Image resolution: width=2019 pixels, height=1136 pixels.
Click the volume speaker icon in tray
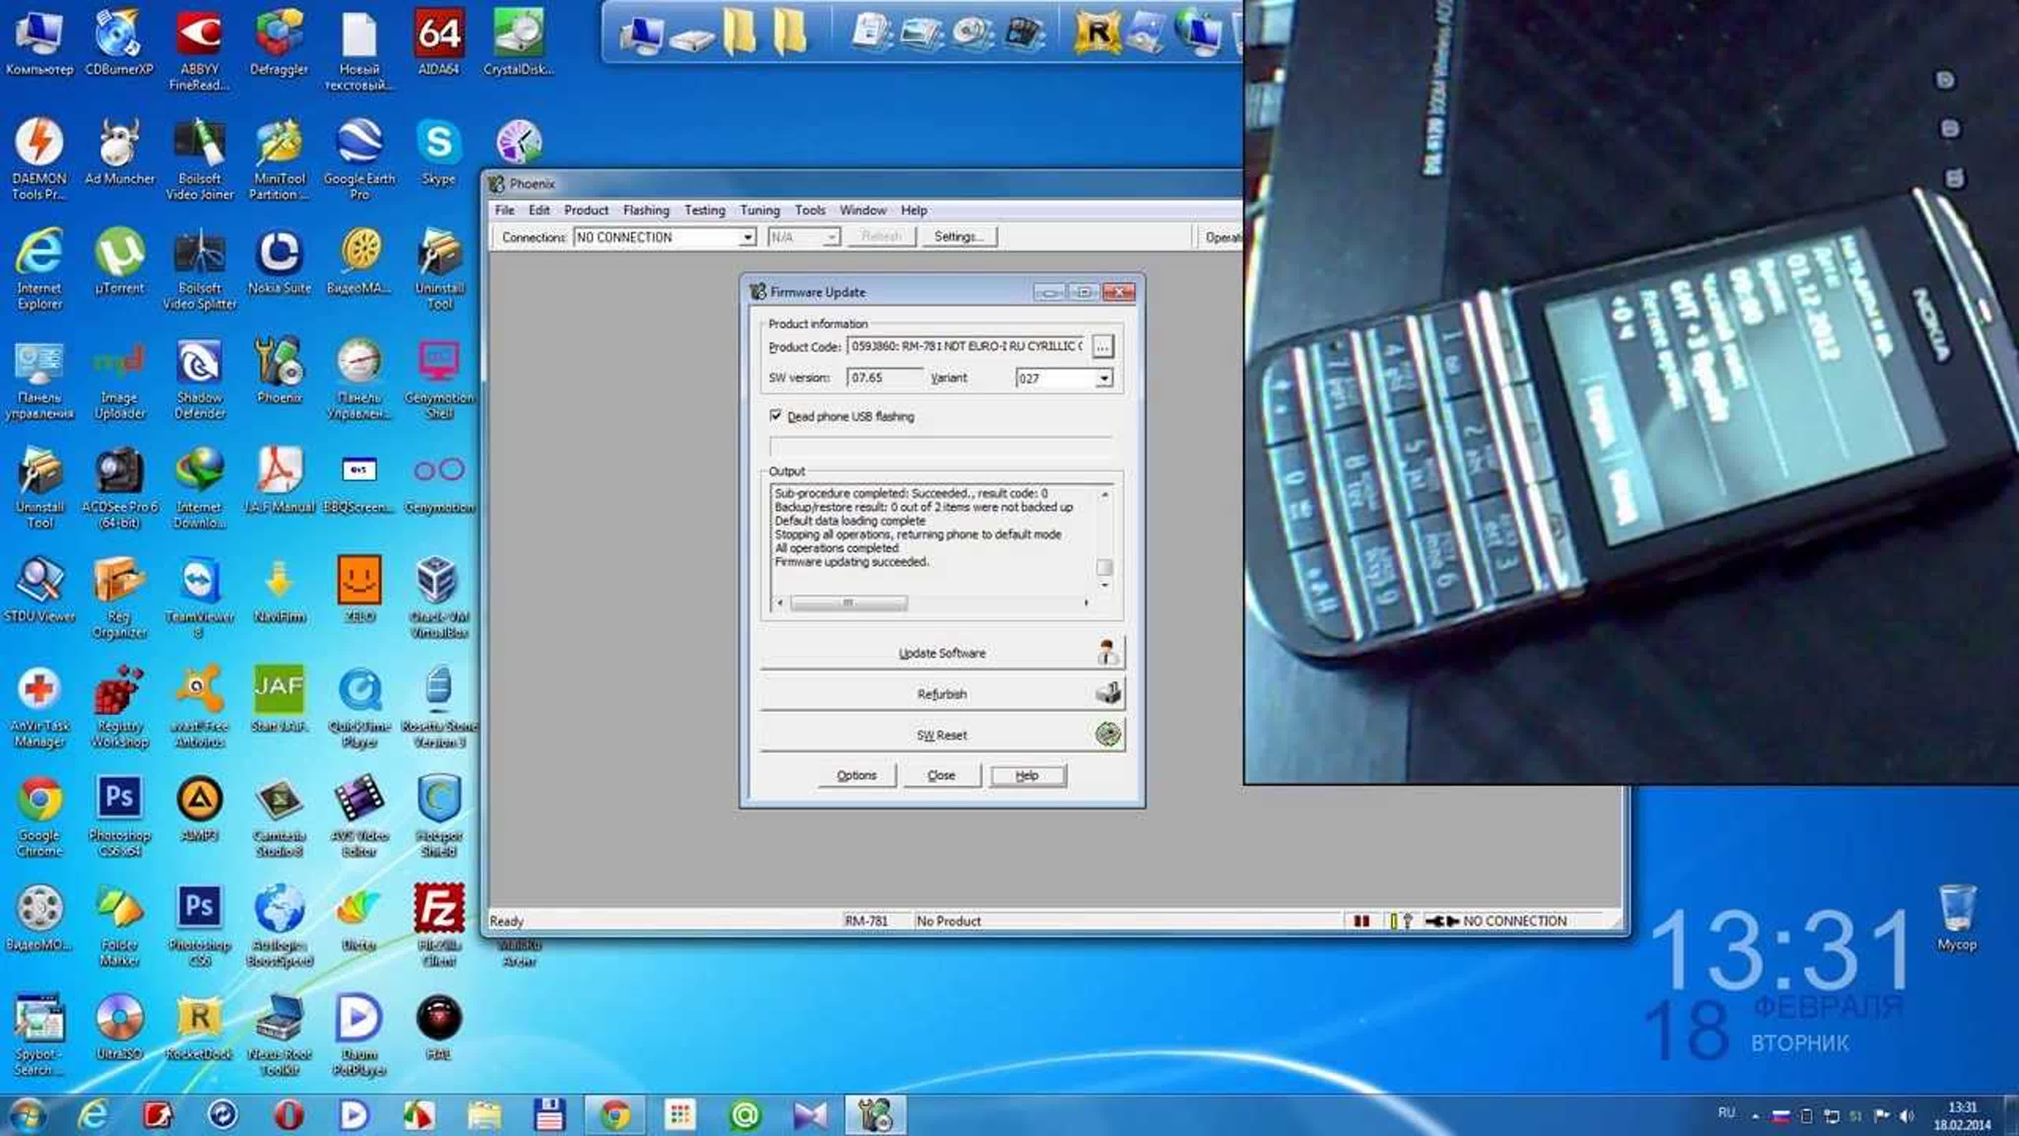point(1906,1115)
